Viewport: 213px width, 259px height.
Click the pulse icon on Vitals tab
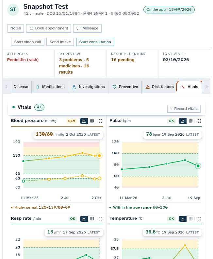(x=183, y=87)
